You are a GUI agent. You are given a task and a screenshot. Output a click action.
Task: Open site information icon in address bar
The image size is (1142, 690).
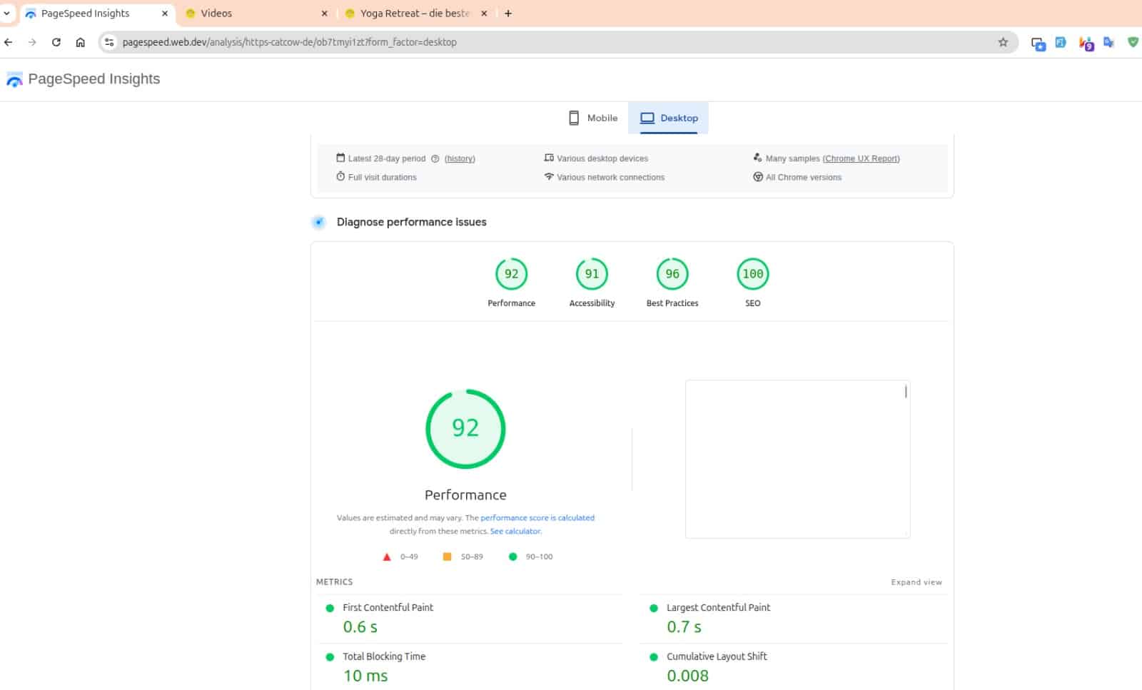tap(109, 42)
